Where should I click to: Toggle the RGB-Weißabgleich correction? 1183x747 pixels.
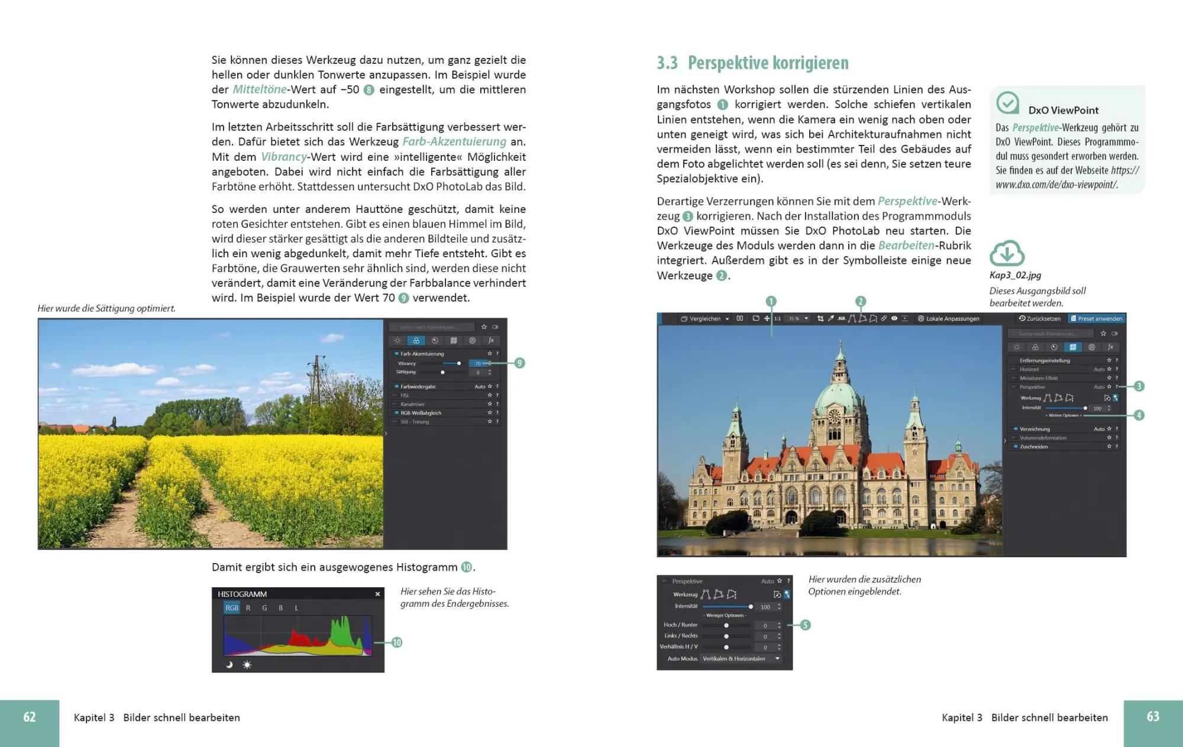396,412
